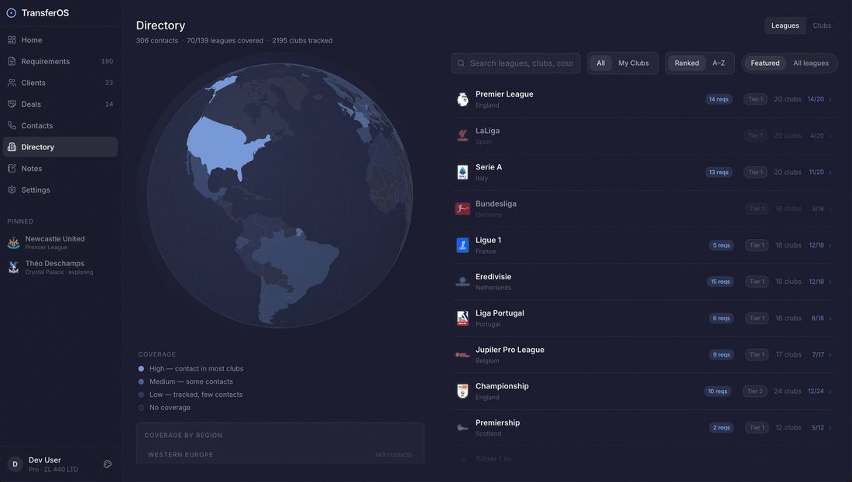Click the High coverage legend dot
The image size is (852, 482).
(141, 368)
